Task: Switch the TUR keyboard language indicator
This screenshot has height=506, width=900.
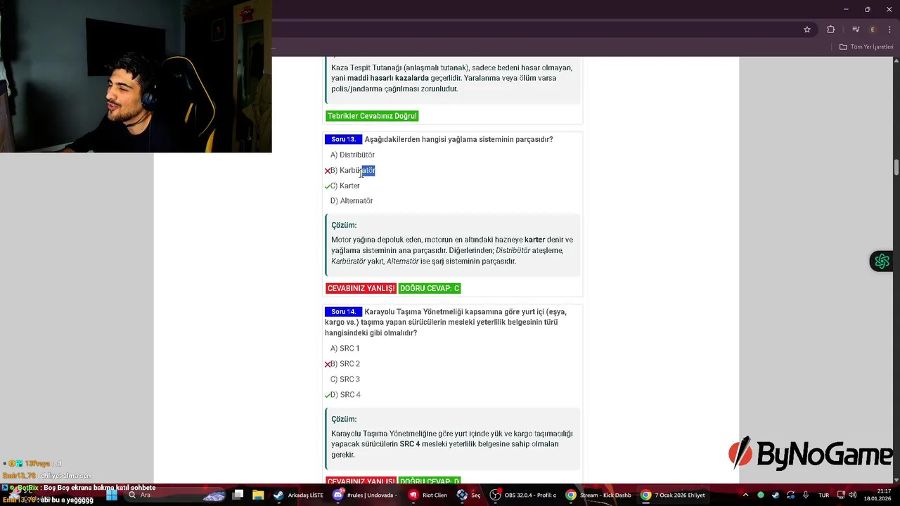Action: click(x=823, y=495)
